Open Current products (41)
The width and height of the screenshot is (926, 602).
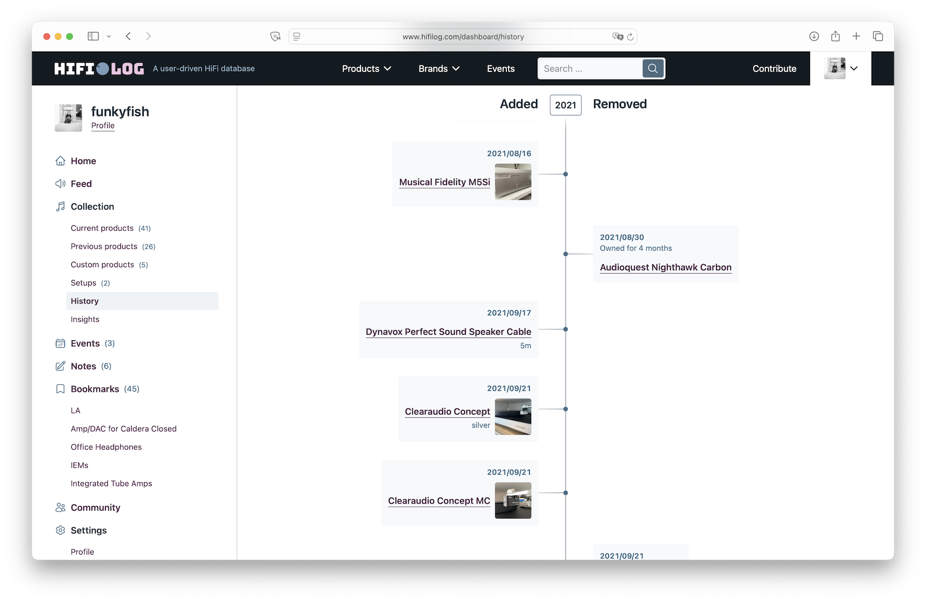(111, 228)
